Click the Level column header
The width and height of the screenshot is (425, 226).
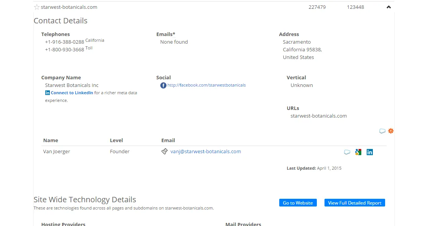click(x=116, y=140)
